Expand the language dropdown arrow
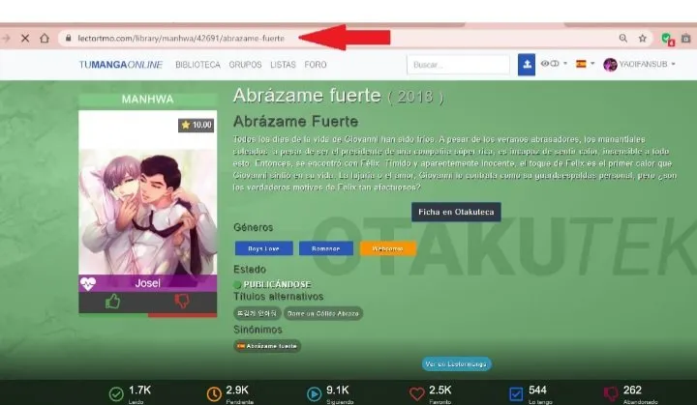 click(x=592, y=64)
